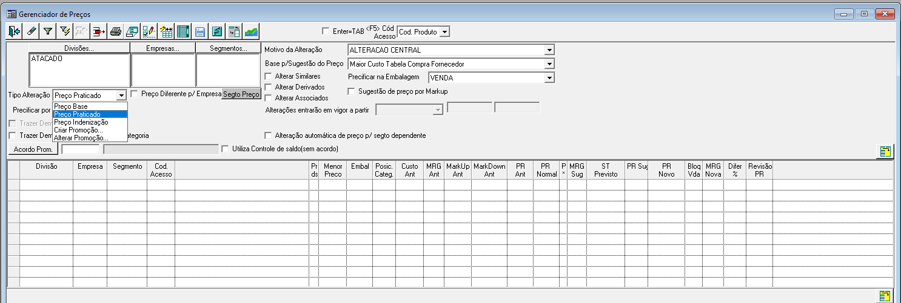Click the Empresa column header

click(89, 170)
